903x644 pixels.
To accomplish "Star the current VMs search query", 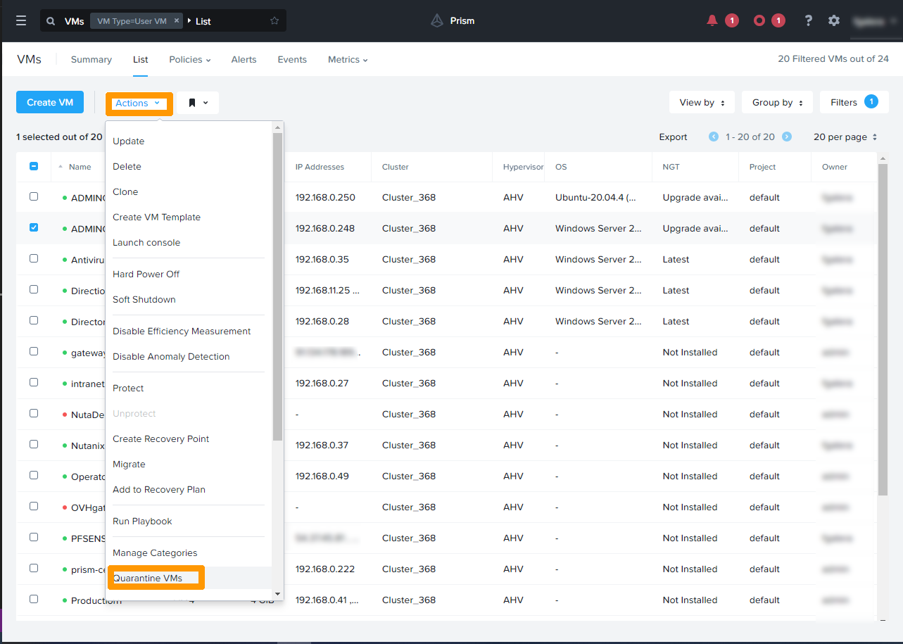I will tap(274, 20).
